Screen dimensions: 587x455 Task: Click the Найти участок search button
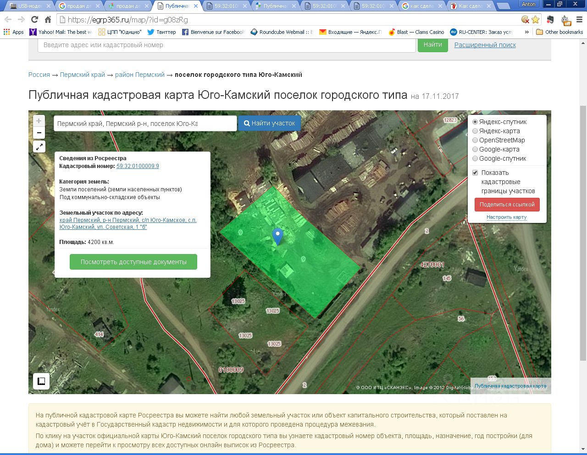[x=269, y=123]
